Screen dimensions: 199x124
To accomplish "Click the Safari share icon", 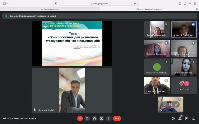I will 185,3.
